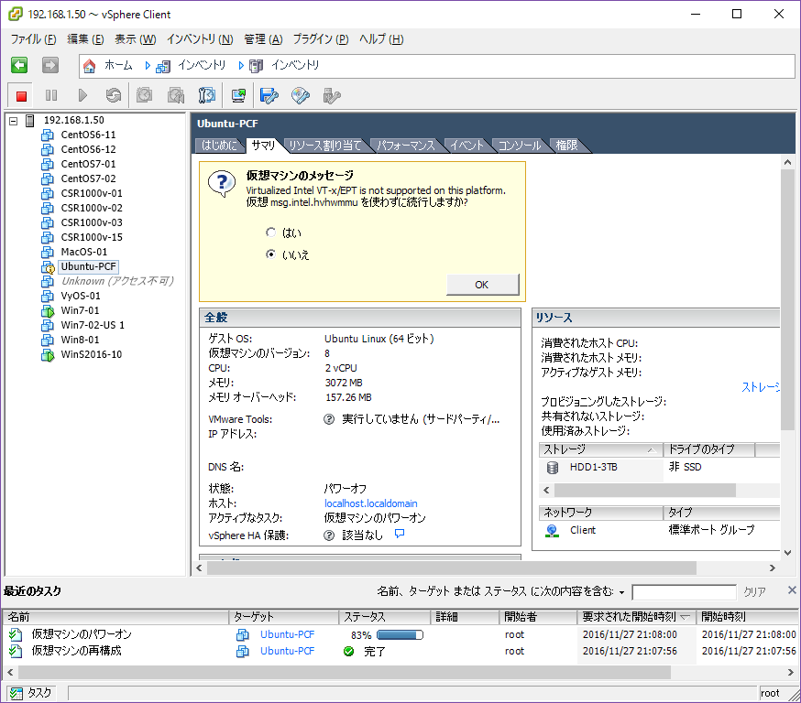Image resolution: width=801 pixels, height=703 pixels.
Task: Open the localhost.localdomain host link
Action: [370, 503]
